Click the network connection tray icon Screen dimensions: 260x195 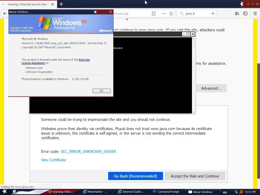pyautogui.click(x=236, y=192)
